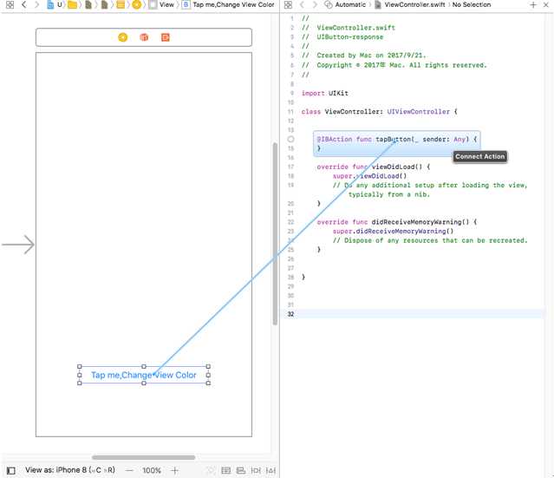Open 'View as: iPhone 8' device configuration
The height and width of the screenshot is (478, 554).
70,470
